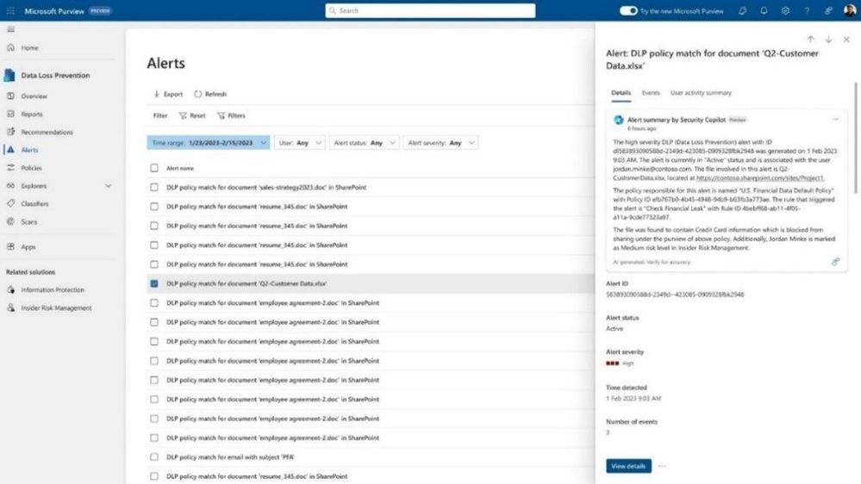Click the Export button
Image resolution: width=861 pixels, height=484 pixels.
click(168, 94)
